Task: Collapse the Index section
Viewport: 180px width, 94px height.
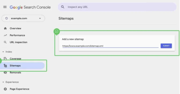Action: click(7, 52)
